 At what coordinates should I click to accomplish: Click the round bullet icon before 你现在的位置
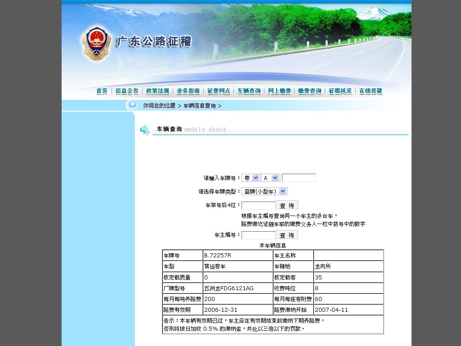point(132,105)
